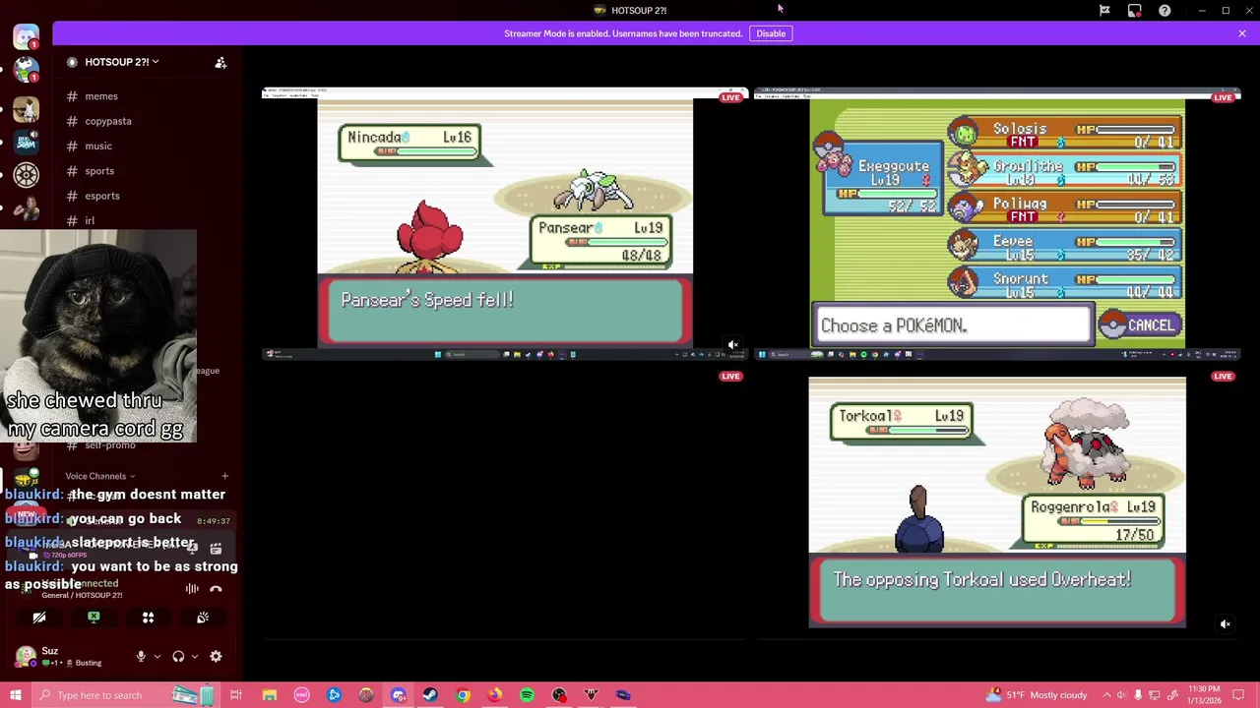1260x708 pixels.
Task: Open the invite members icon beside server name
Action: coord(220,62)
